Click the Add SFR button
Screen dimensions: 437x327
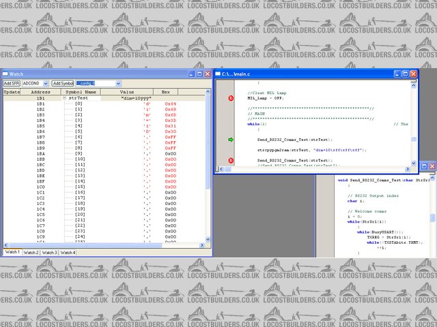point(12,83)
